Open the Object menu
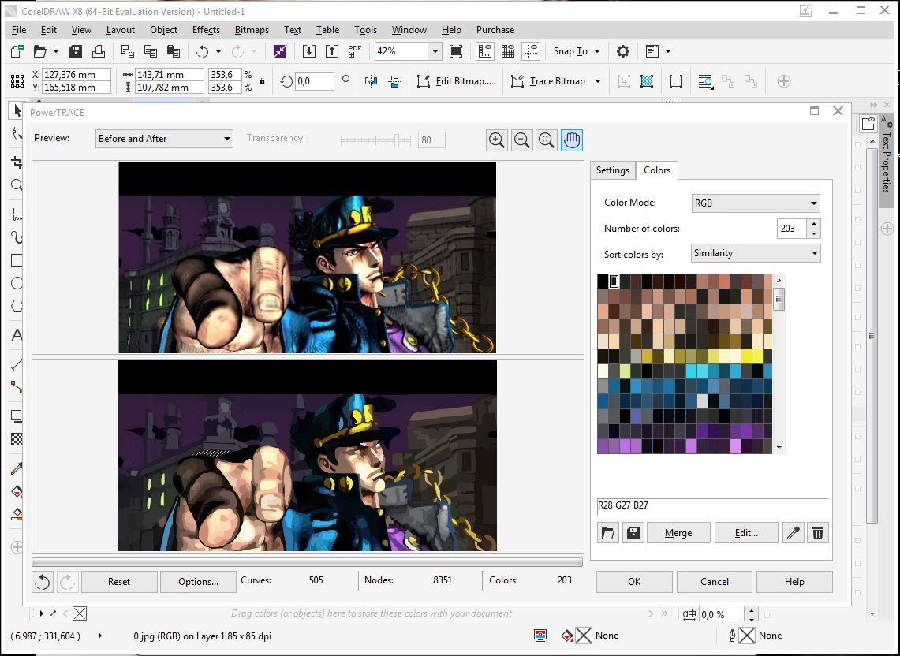The image size is (900, 656). pos(163,30)
